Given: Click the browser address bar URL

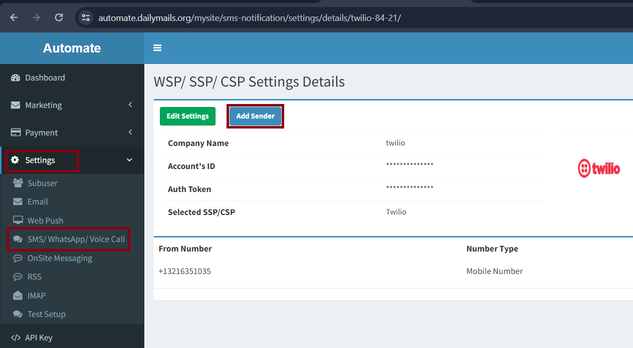Looking at the screenshot, I should pyautogui.click(x=250, y=18).
